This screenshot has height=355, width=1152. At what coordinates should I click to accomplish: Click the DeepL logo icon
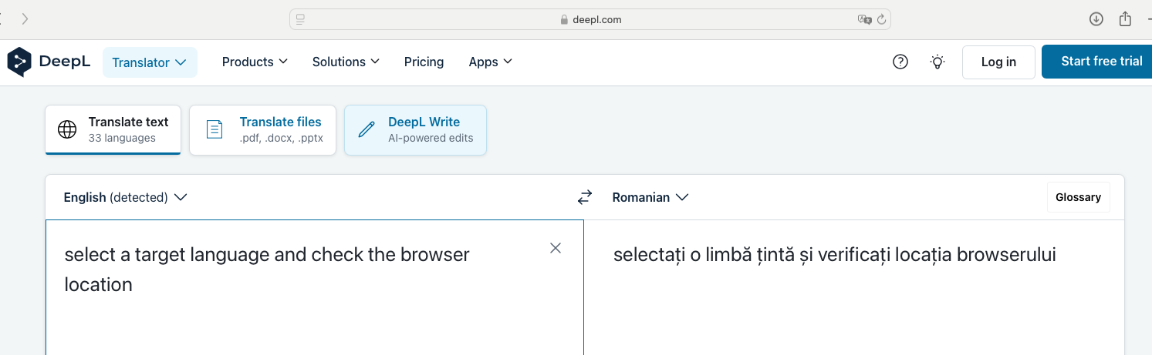(x=19, y=62)
